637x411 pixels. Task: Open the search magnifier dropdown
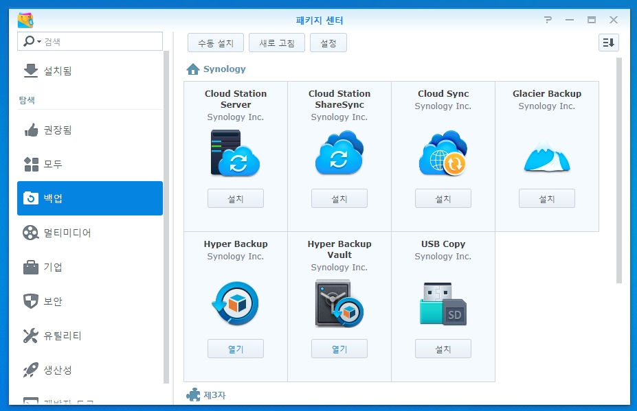click(x=32, y=41)
